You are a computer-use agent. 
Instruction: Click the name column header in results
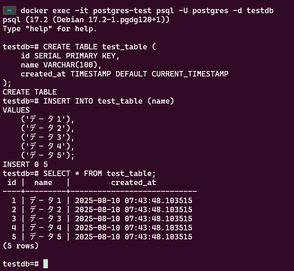pyautogui.click(x=43, y=182)
